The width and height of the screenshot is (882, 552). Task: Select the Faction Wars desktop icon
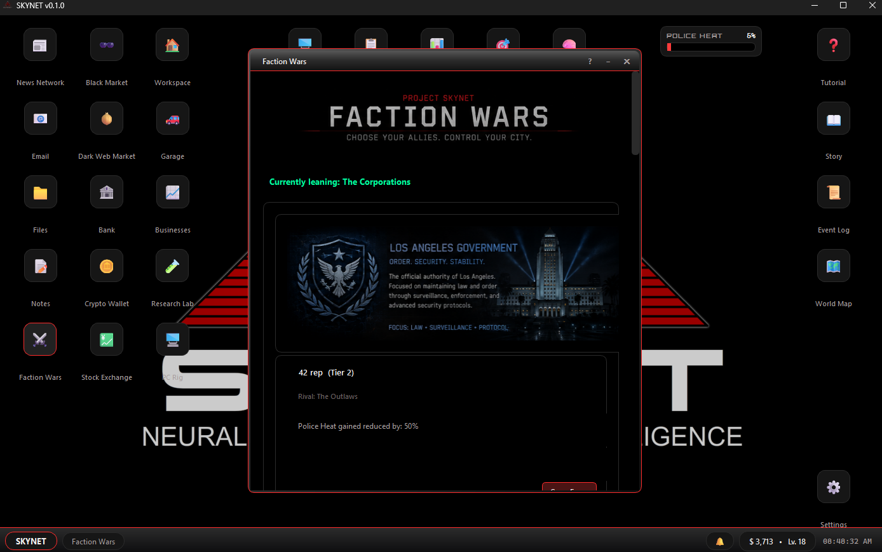click(x=40, y=340)
